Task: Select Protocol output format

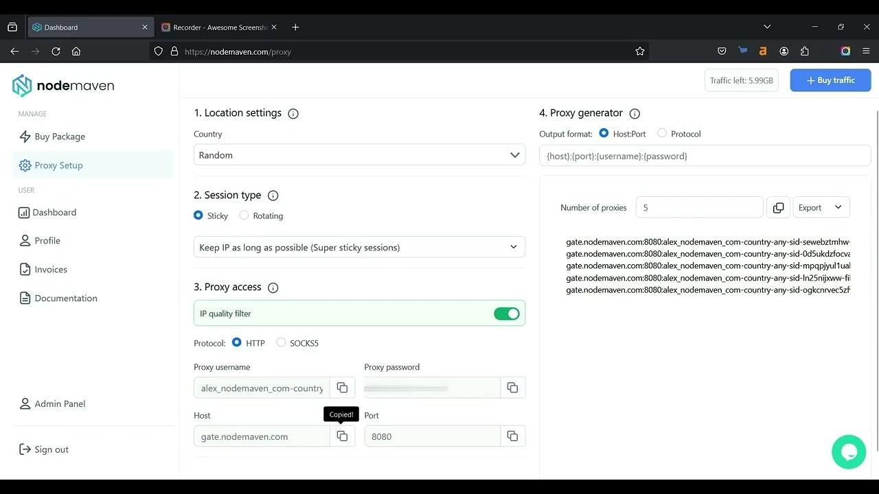Action: [x=662, y=133]
